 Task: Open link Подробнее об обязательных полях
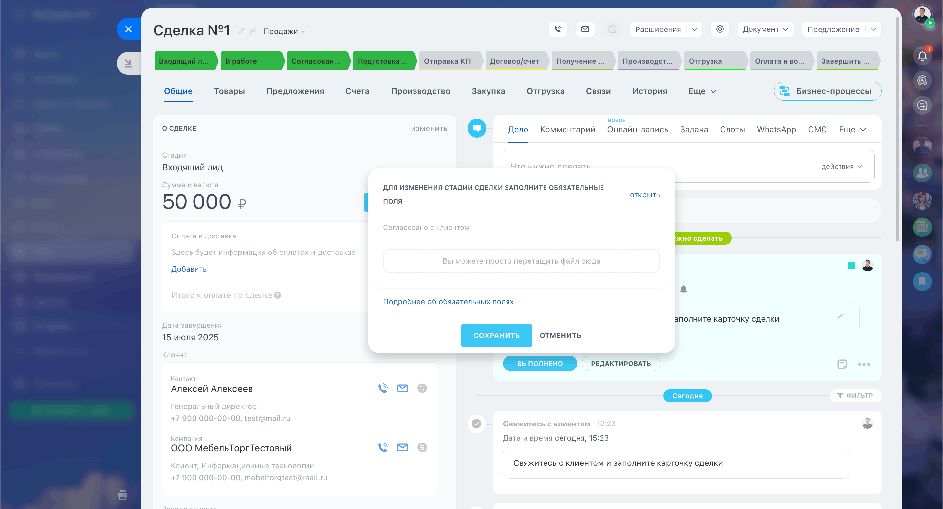tap(448, 302)
